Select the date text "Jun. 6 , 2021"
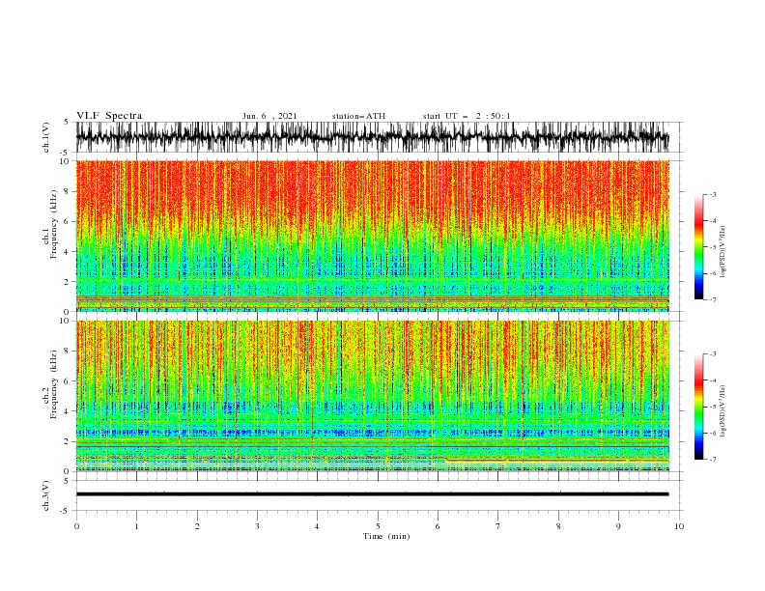 (269, 116)
